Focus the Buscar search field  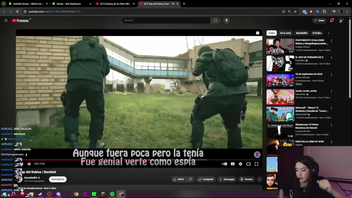[166, 20]
